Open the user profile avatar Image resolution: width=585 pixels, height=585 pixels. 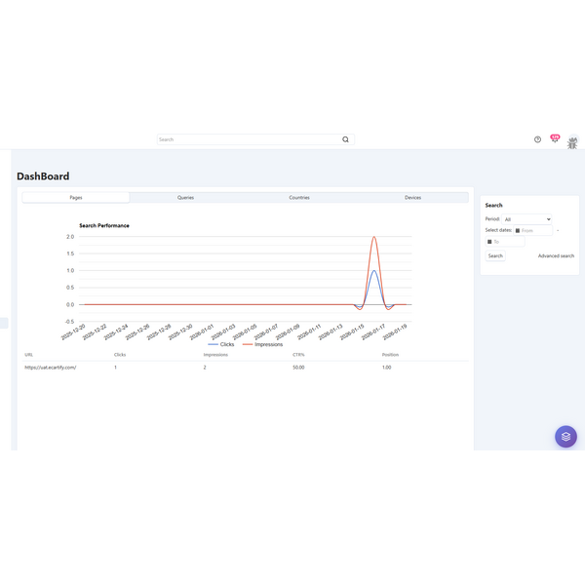(x=572, y=142)
